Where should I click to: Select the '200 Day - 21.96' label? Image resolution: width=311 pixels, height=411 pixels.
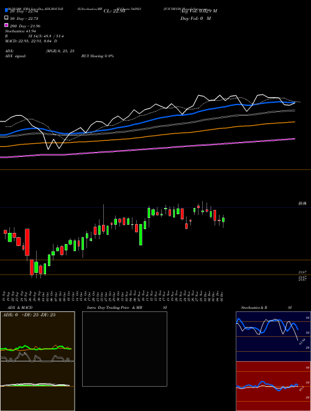click(25, 26)
